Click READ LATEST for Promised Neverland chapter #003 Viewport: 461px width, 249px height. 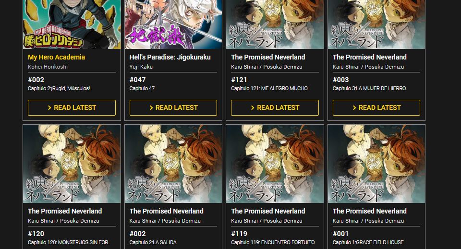(376, 108)
